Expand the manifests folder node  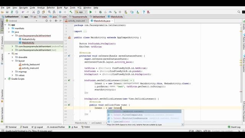[9, 28]
